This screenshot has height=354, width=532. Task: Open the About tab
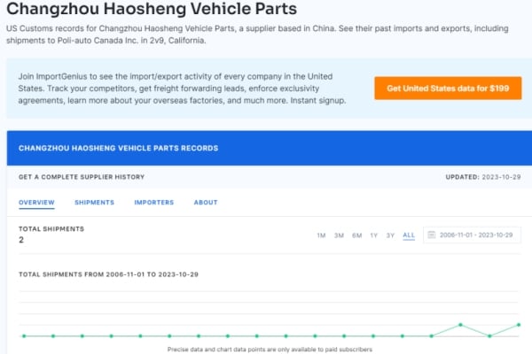point(206,203)
